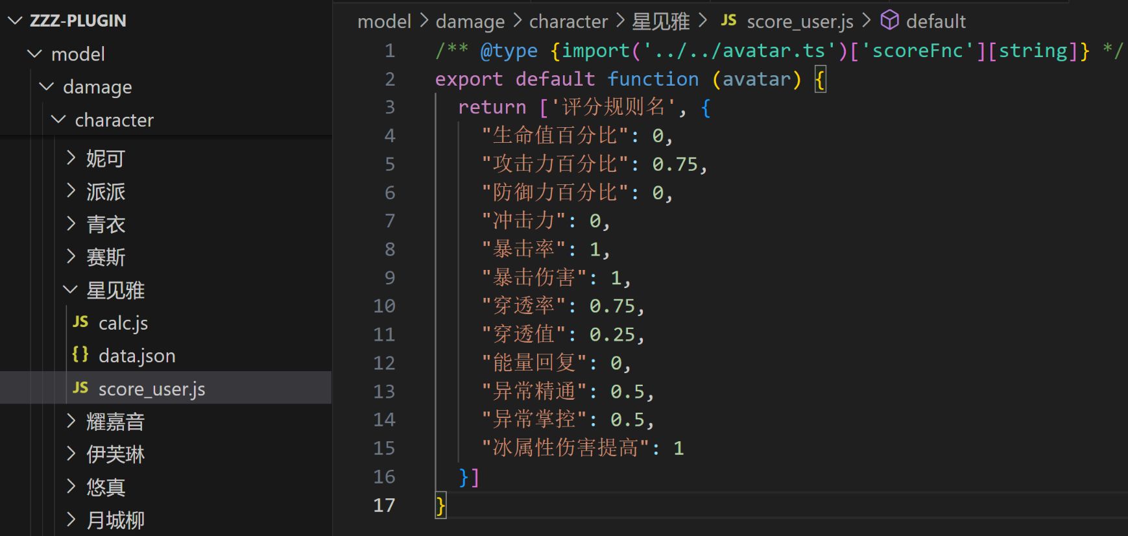The height and width of the screenshot is (536, 1128).
Task: Click the "生命值百分比" key
Action: pos(555,136)
